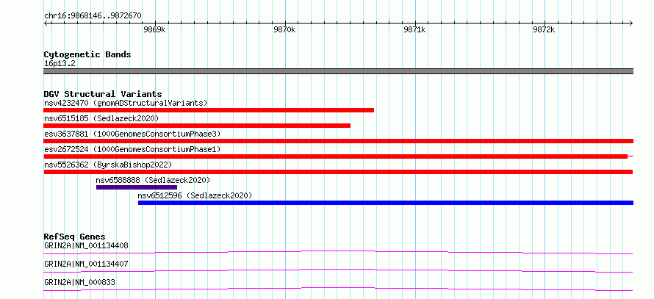Click the 9870k ruler tick label
Image resolution: width=654 pixels, height=299 pixels.
click(284, 29)
